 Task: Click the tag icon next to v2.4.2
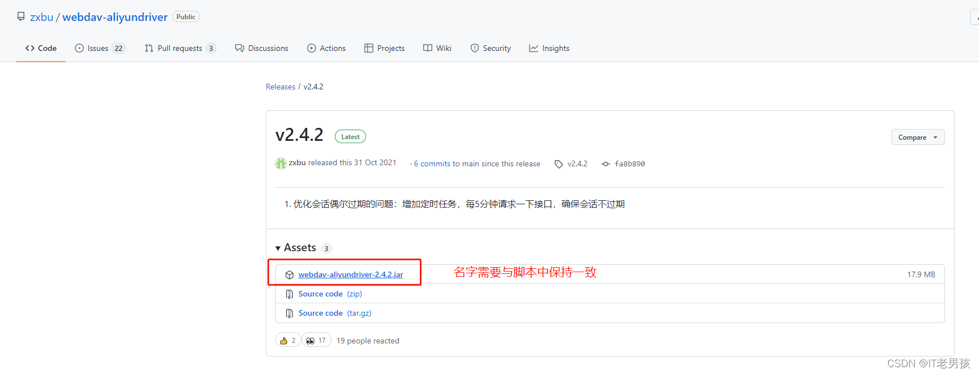point(559,164)
